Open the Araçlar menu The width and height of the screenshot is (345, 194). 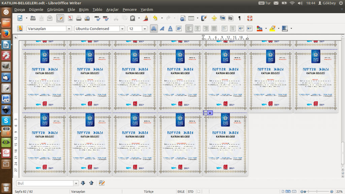(112, 9)
